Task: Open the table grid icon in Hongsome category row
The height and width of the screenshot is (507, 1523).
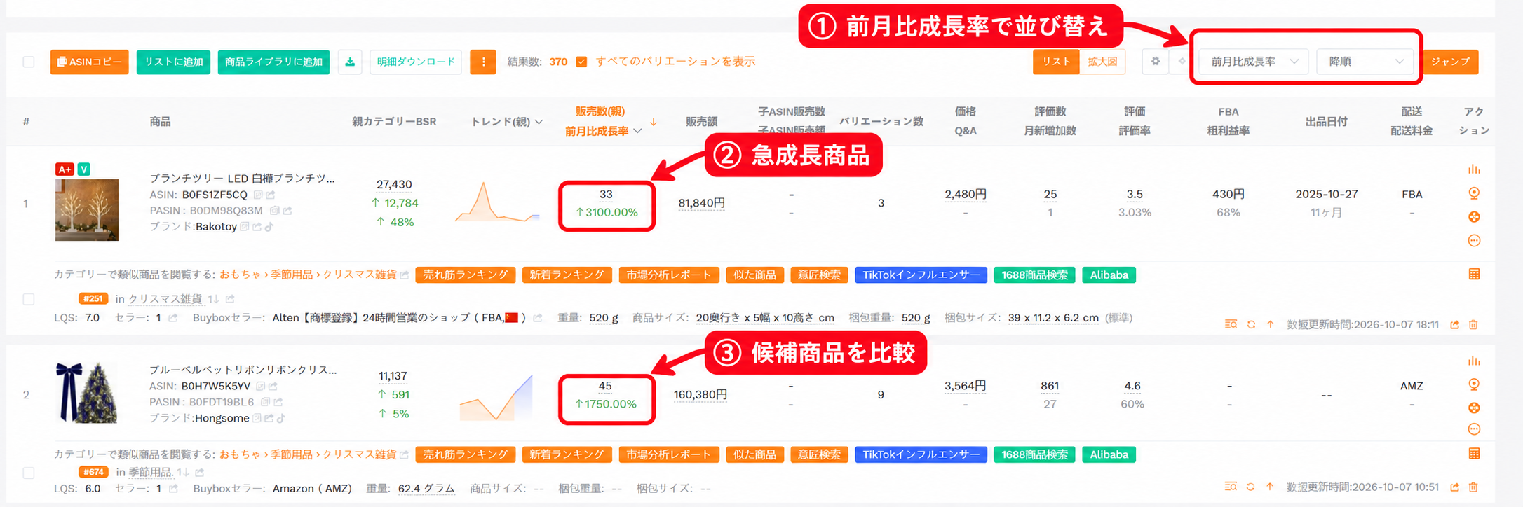Action: click(x=1474, y=454)
